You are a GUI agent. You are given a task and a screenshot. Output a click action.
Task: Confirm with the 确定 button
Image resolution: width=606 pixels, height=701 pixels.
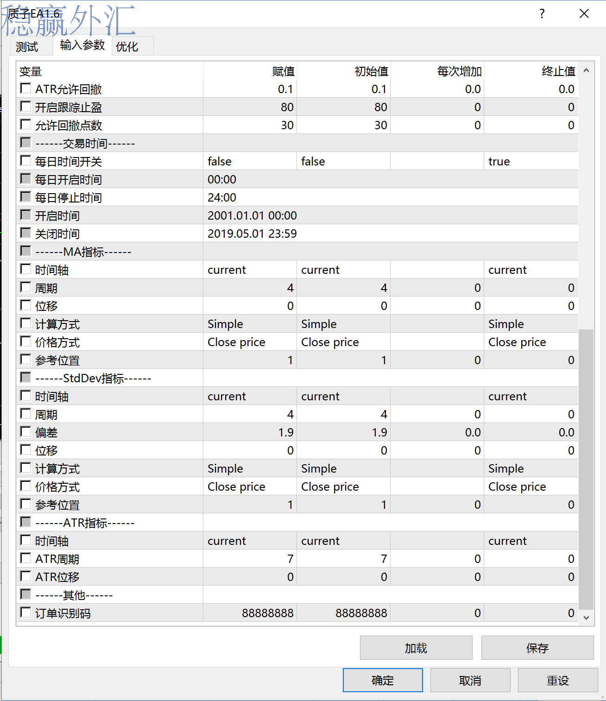click(383, 680)
